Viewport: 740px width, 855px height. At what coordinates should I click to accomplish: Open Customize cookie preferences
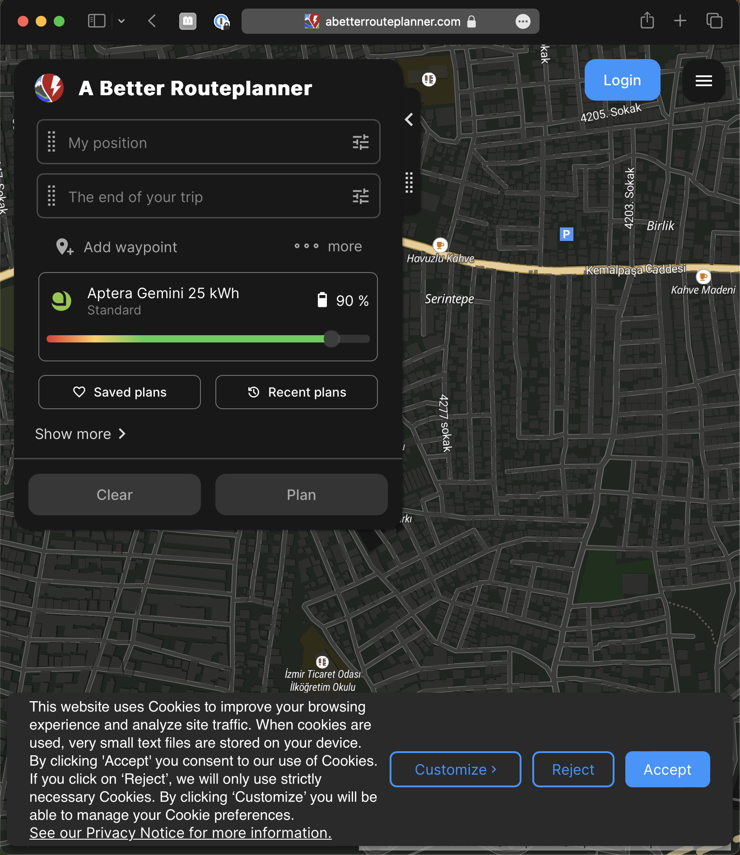pyautogui.click(x=456, y=769)
